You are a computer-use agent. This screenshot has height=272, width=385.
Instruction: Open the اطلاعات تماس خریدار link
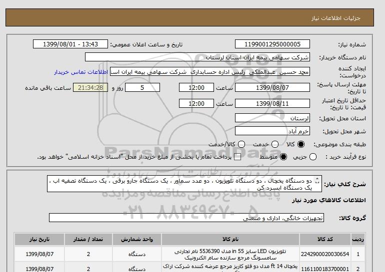(x=81, y=72)
